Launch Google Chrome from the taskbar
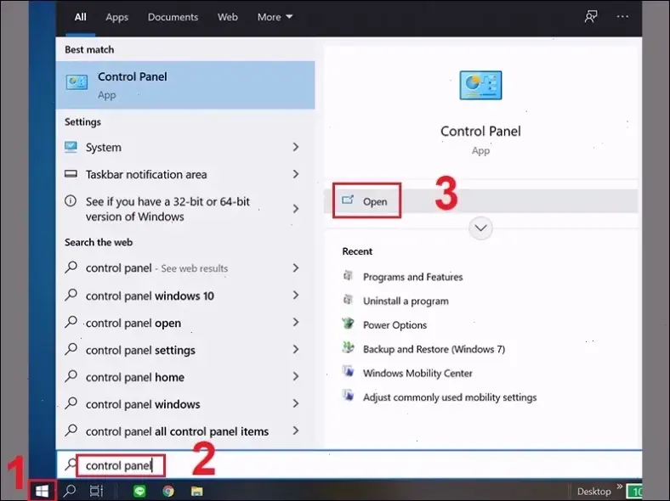The width and height of the screenshot is (670, 501). [168, 491]
